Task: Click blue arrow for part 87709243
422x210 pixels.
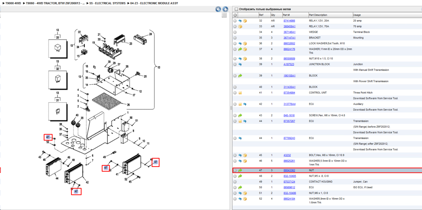Action: pos(240,138)
